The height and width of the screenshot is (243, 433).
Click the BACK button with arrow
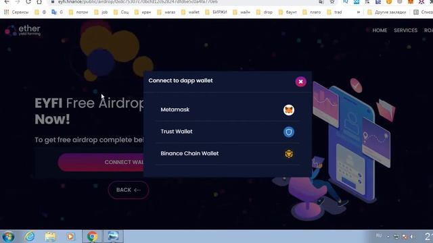(129, 190)
